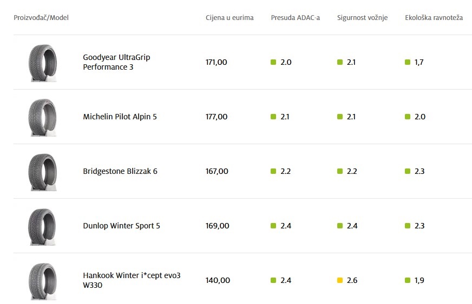Click the green ecological rating square for Dunlop

[408, 226]
